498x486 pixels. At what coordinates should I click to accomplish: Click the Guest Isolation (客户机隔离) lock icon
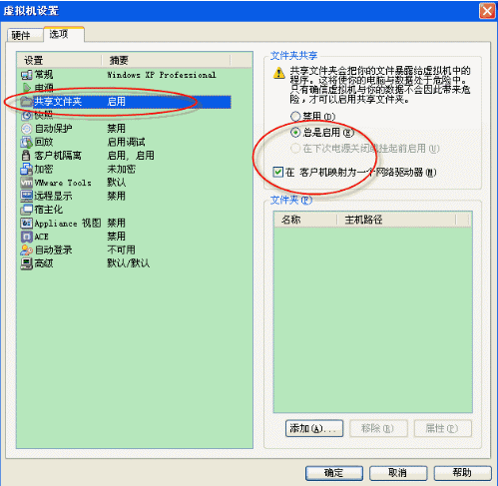(x=26, y=156)
